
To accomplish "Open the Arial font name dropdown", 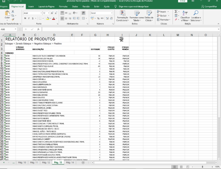I will [41, 13].
